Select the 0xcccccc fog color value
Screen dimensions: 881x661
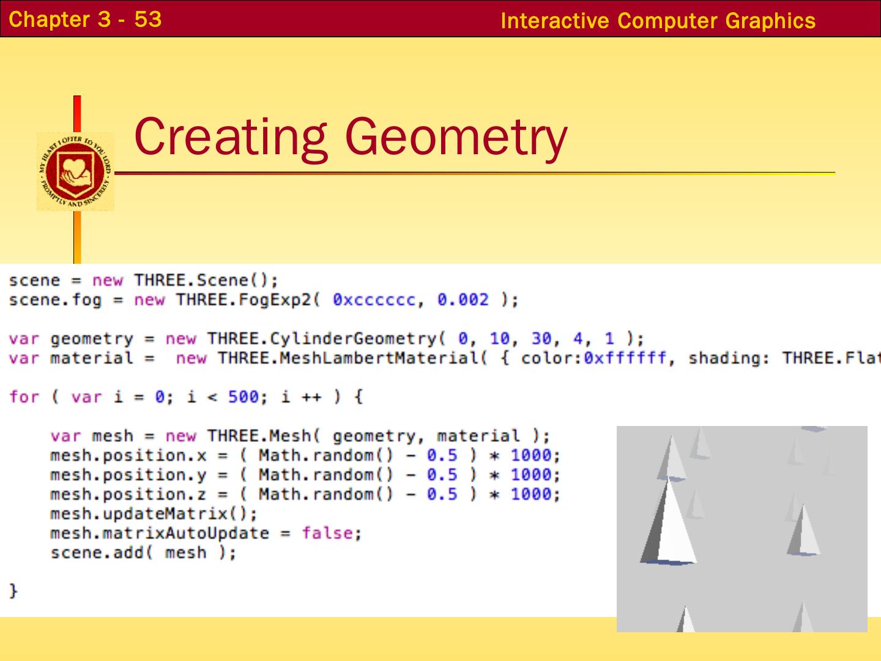[374, 300]
